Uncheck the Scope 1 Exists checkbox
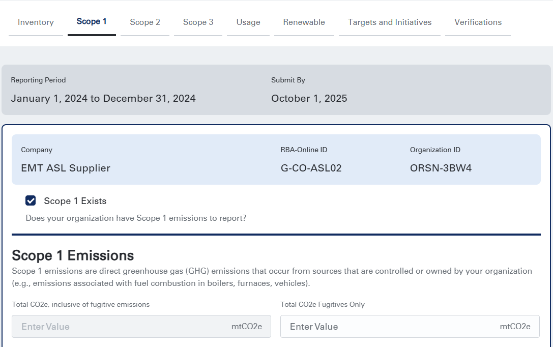This screenshot has height=347, width=553. (x=31, y=200)
